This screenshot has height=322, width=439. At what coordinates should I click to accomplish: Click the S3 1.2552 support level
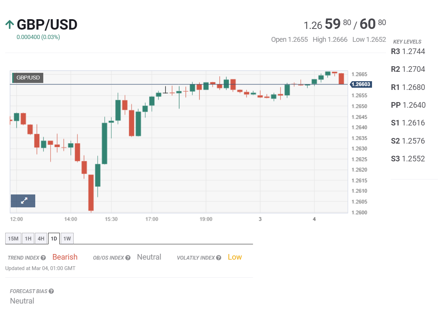coord(408,159)
